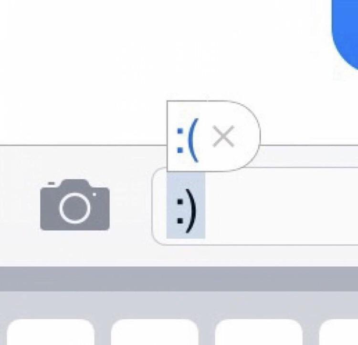Tap the colon of the ":(" suggestion
This screenshot has width=358, height=345.
(180, 141)
